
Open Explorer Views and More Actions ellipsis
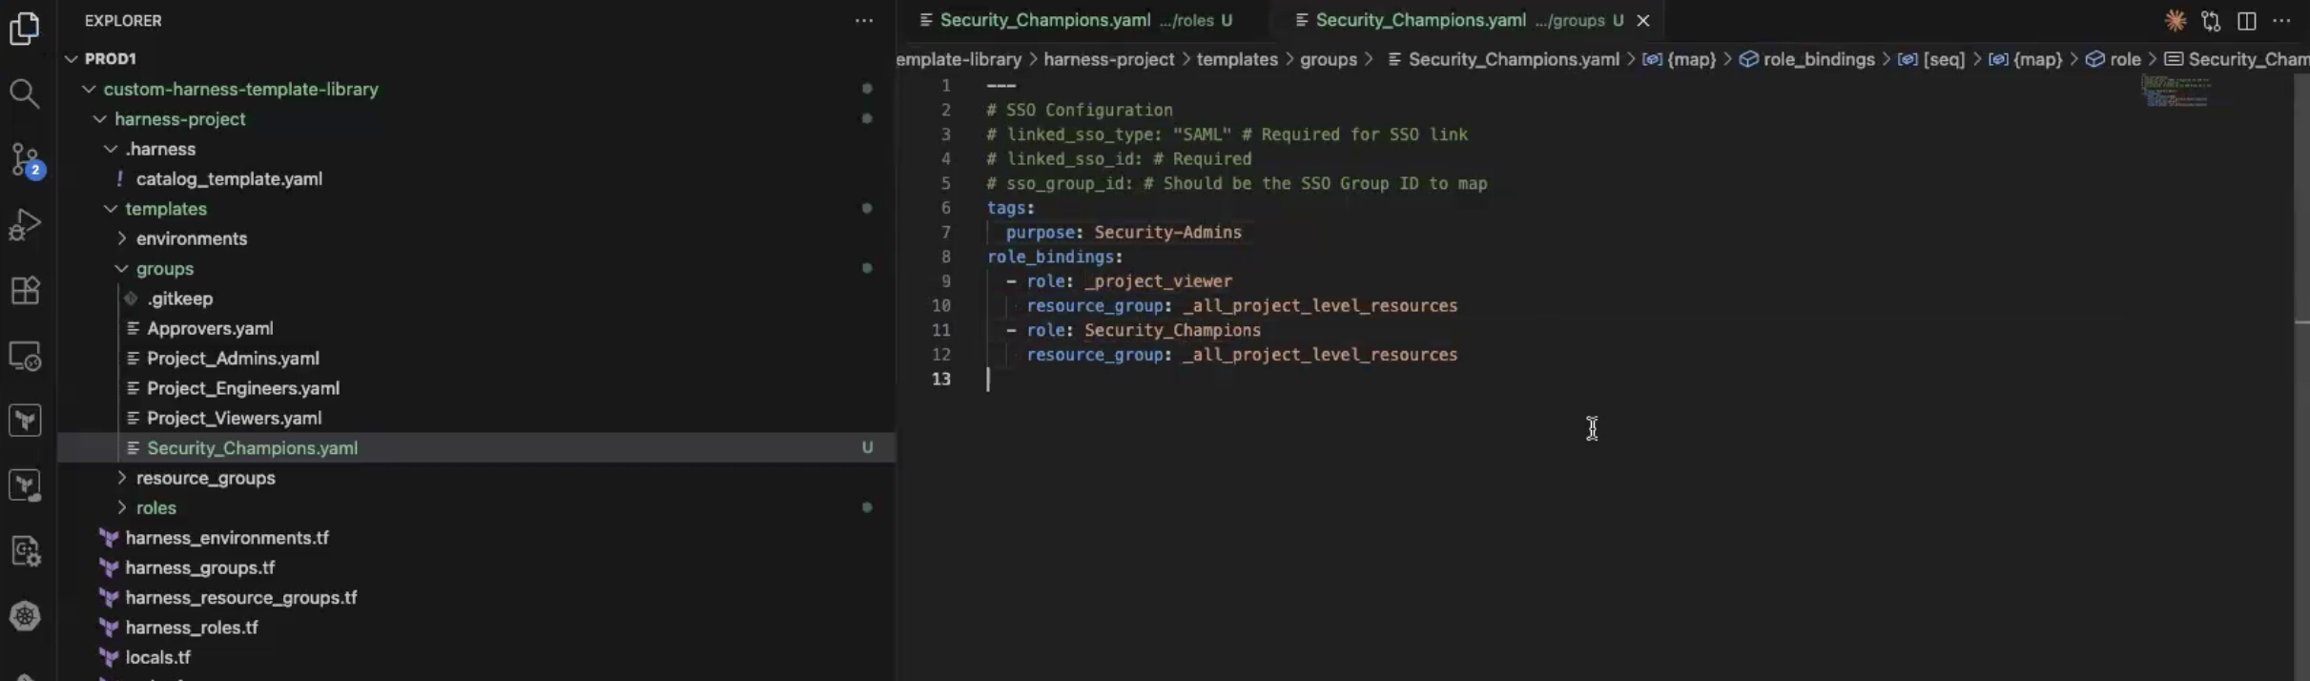click(x=864, y=20)
